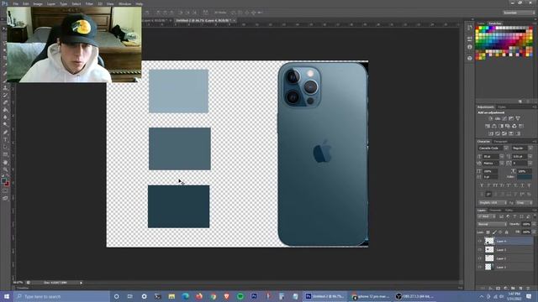Viewport: 538px width, 302px height.
Task: Open the layer filter Kind dropdown
Action: coord(486,216)
